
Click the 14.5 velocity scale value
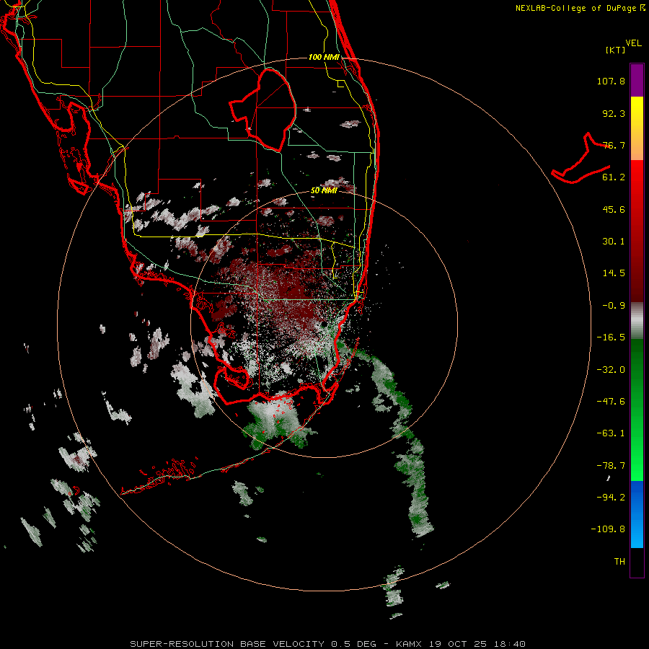click(614, 273)
